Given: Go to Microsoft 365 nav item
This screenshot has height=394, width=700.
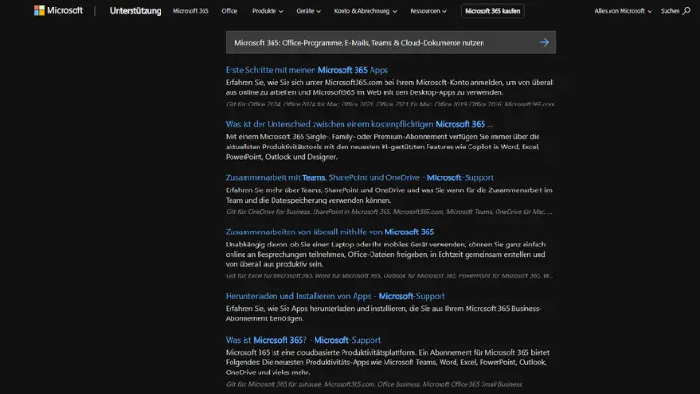Looking at the screenshot, I should (x=190, y=11).
